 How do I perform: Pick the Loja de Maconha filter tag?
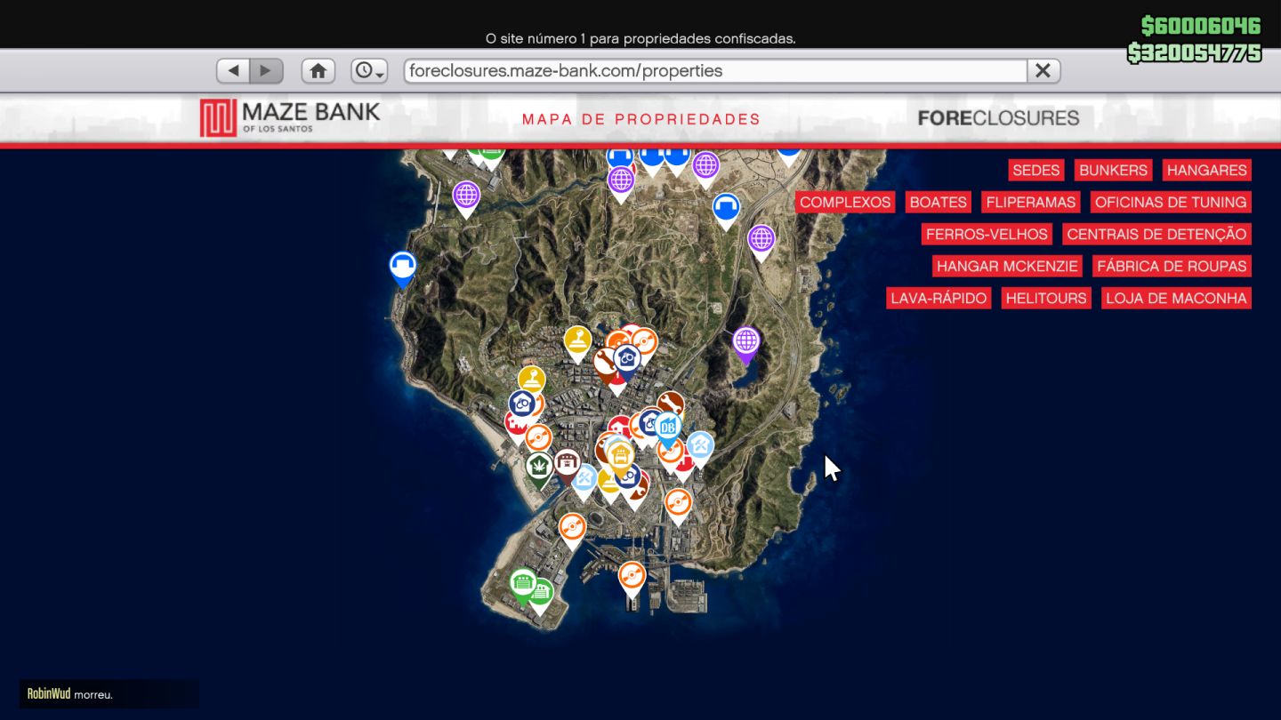point(1176,298)
